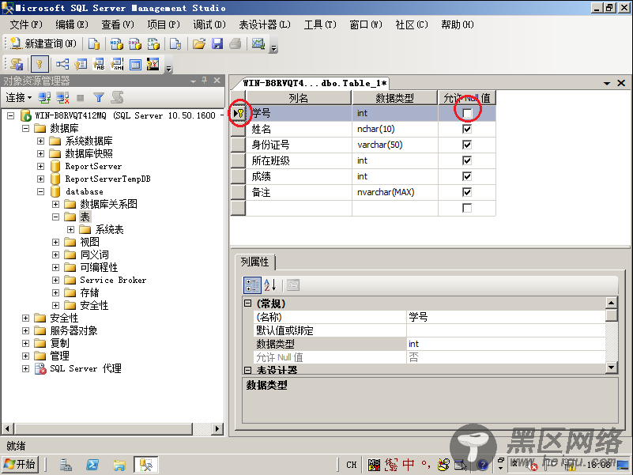Select the Service Broker tree item
The image size is (633, 475).
click(113, 280)
